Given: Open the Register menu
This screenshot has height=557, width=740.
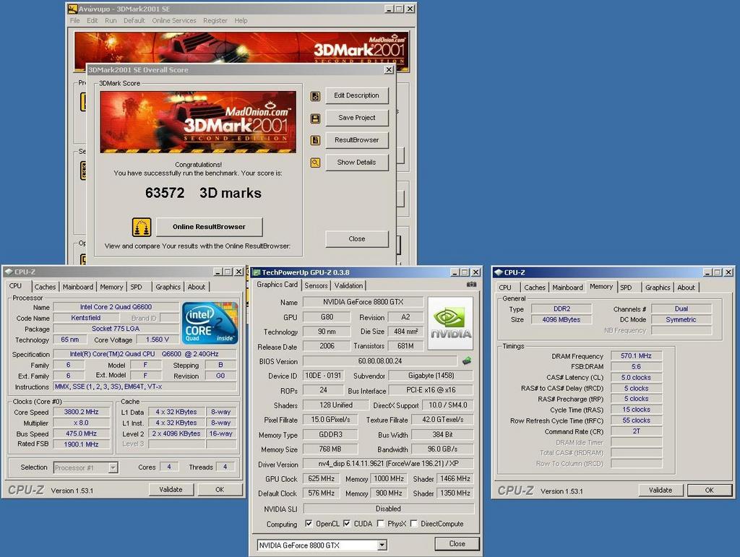Looking at the screenshot, I should click(x=215, y=21).
